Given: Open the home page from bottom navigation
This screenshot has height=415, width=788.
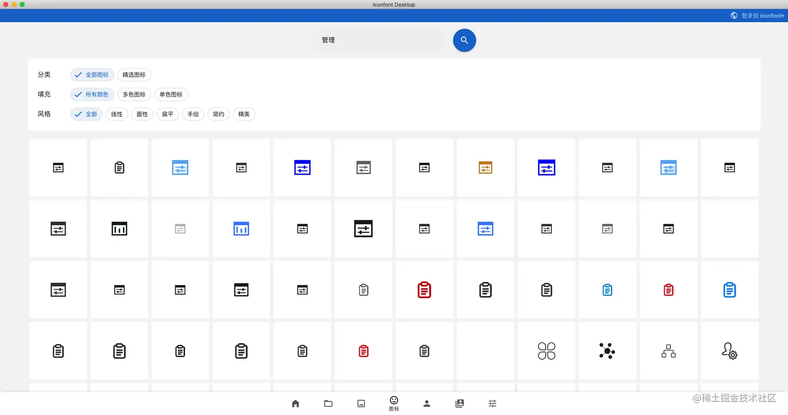Looking at the screenshot, I should (295, 403).
